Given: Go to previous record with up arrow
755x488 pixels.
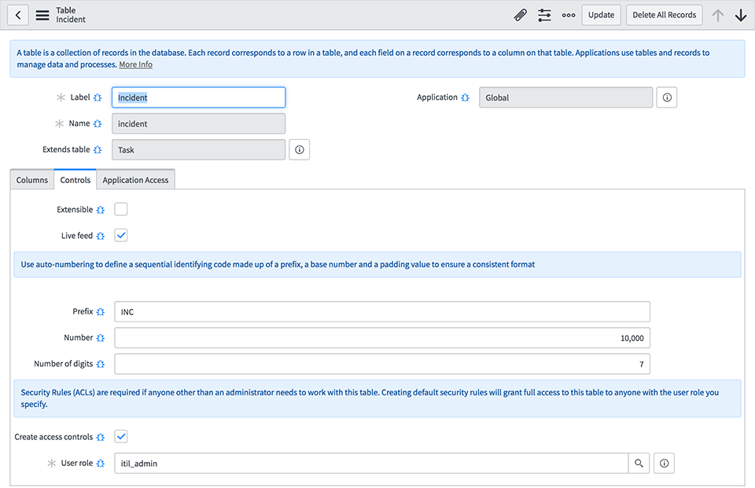Looking at the screenshot, I should [x=717, y=15].
